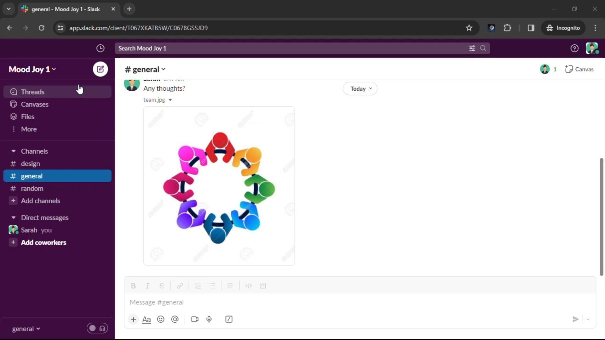This screenshot has width=605, height=340.
Task: Click the emoji picker icon
Action: click(161, 319)
